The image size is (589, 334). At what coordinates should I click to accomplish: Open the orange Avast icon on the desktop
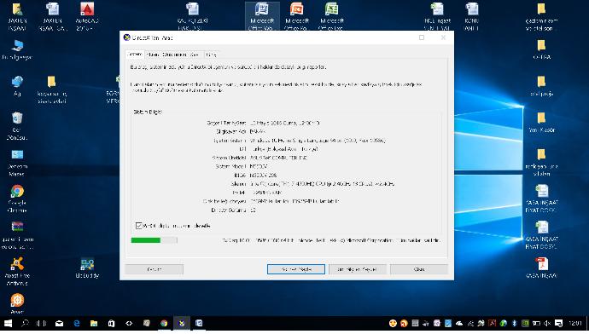pyautogui.click(x=17, y=302)
